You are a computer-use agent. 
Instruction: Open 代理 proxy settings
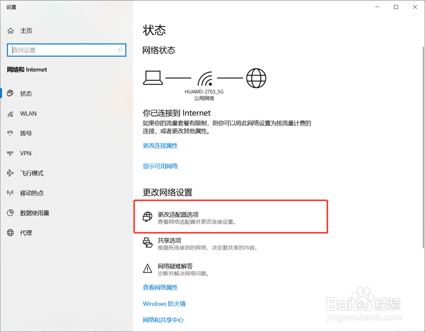[66, 233]
